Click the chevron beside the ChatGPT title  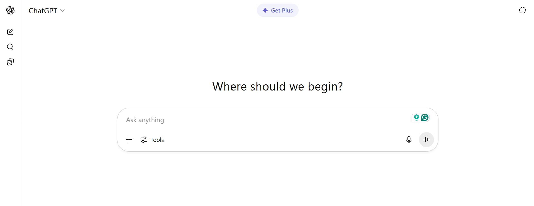pyautogui.click(x=62, y=11)
